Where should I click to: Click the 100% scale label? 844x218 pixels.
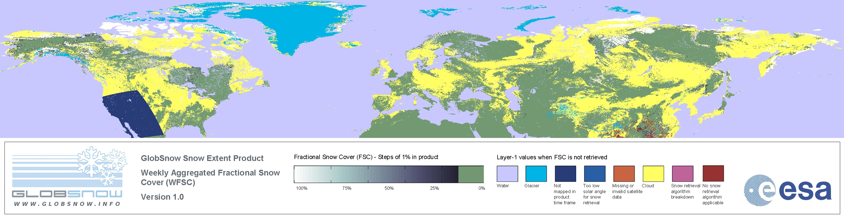[302, 188]
